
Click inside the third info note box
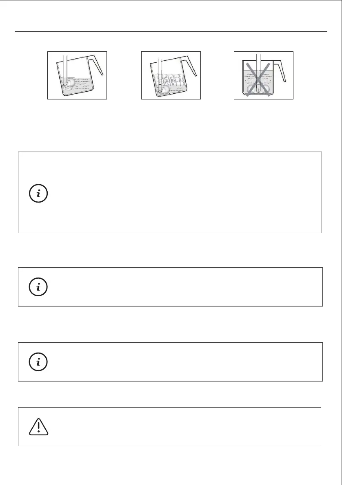click(x=184, y=362)
